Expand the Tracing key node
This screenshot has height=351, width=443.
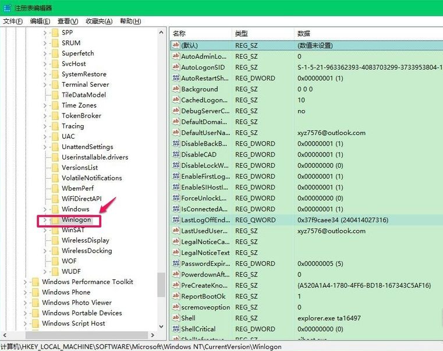pyautogui.click(x=45, y=126)
